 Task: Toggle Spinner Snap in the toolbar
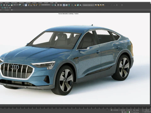pyautogui.click(x=37, y=5)
